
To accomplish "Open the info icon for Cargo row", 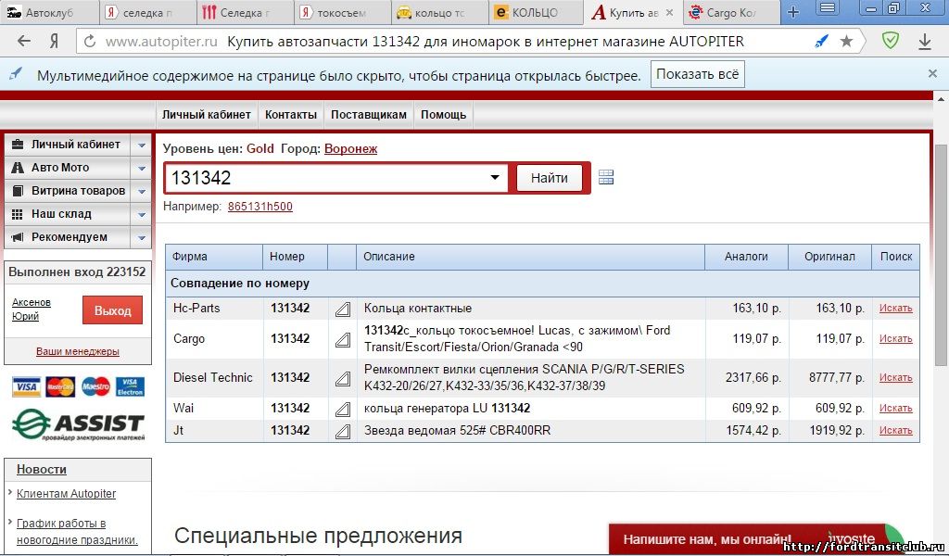I will pyautogui.click(x=343, y=340).
